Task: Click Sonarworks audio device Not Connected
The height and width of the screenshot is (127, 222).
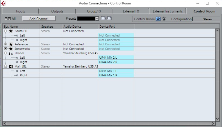Action: pos(80,49)
